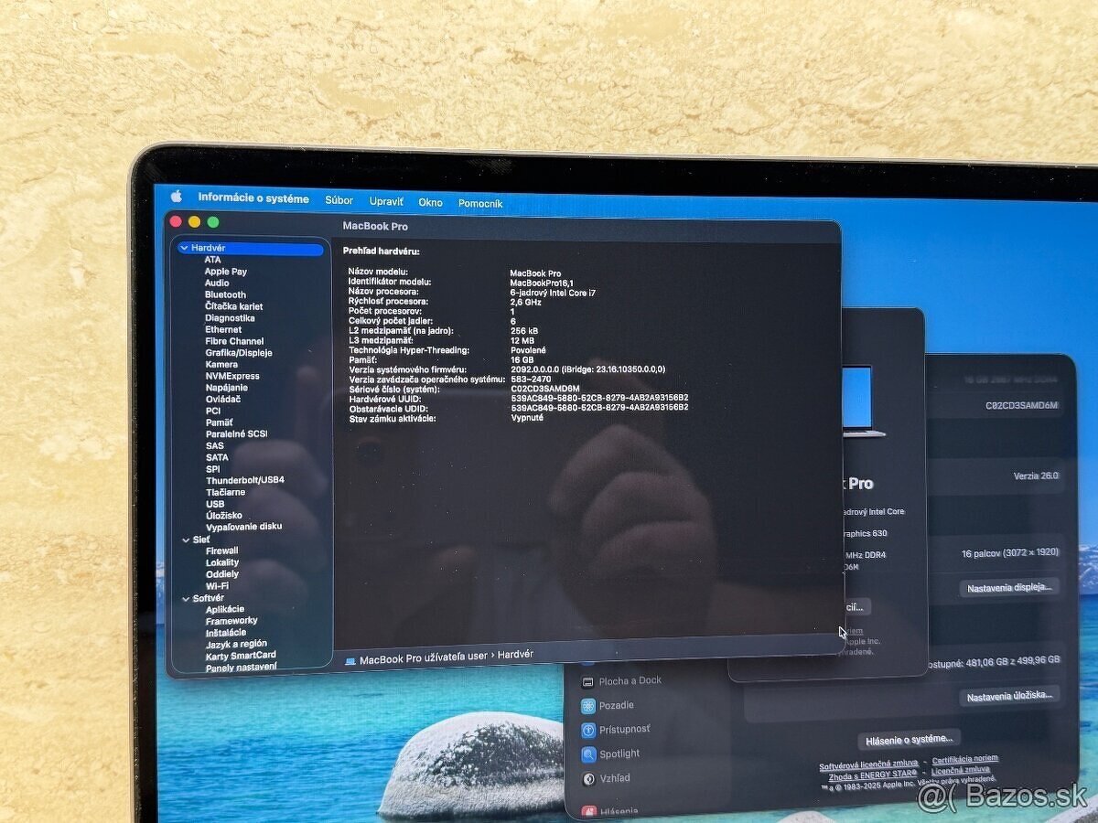1098x823 pixels.
Task: Collapse the Sieť section
Action: coord(186,540)
